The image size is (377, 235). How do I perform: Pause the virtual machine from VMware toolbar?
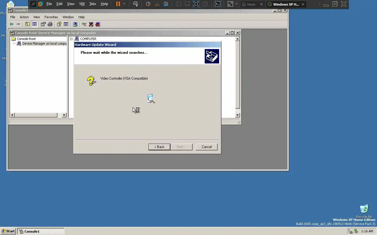point(118,4)
